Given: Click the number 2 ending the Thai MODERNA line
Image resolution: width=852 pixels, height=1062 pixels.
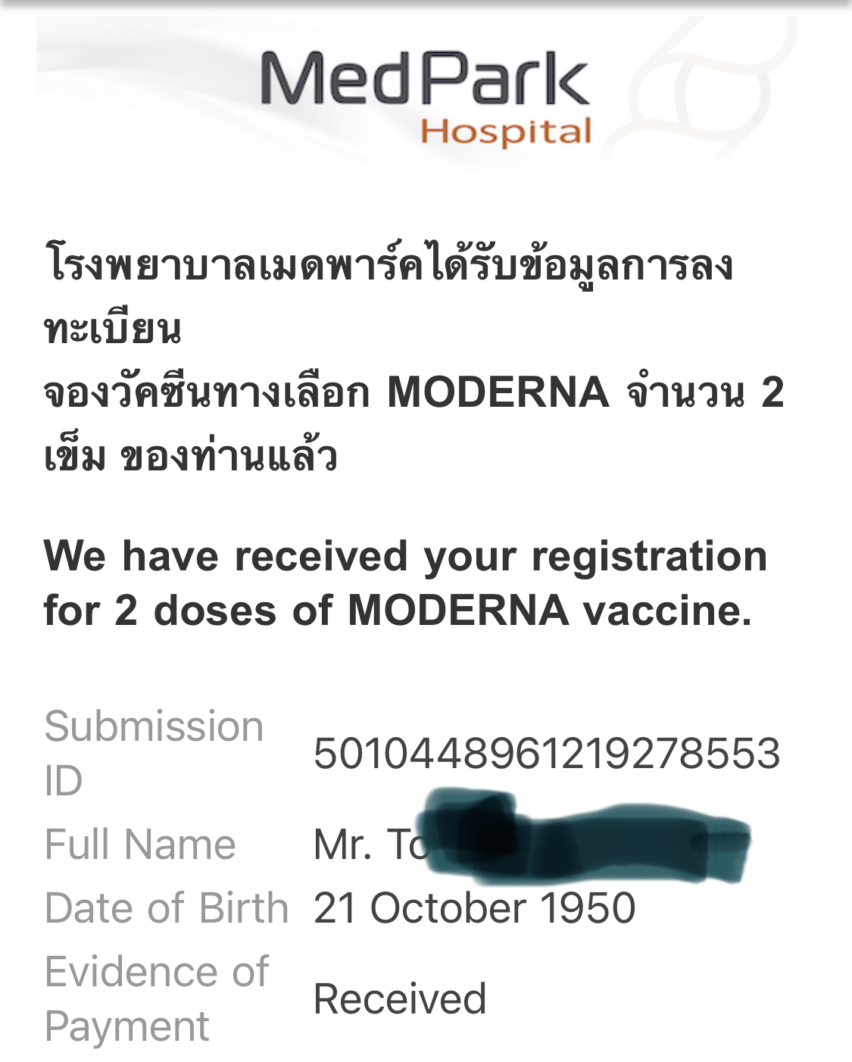Looking at the screenshot, I should 772,392.
